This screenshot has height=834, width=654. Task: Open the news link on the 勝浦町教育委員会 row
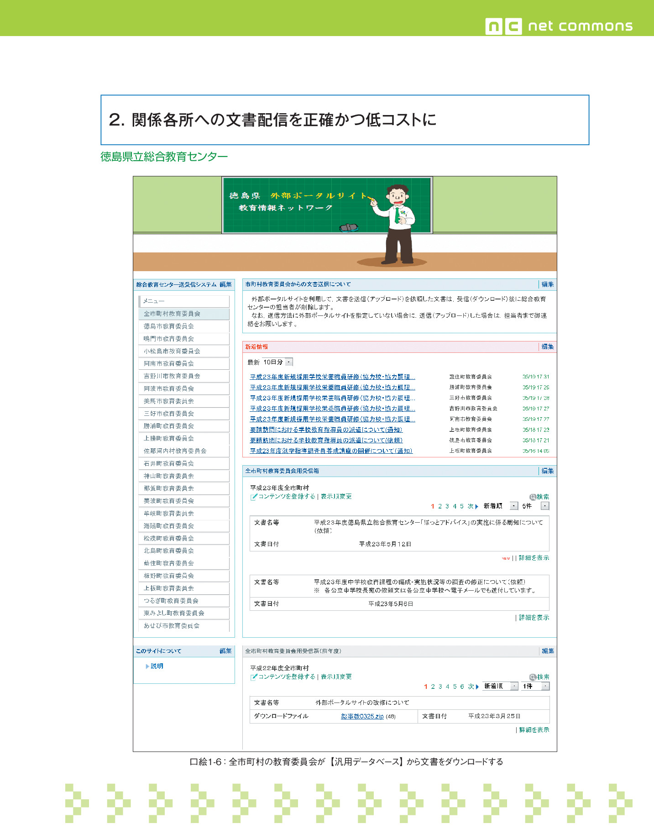333,388
